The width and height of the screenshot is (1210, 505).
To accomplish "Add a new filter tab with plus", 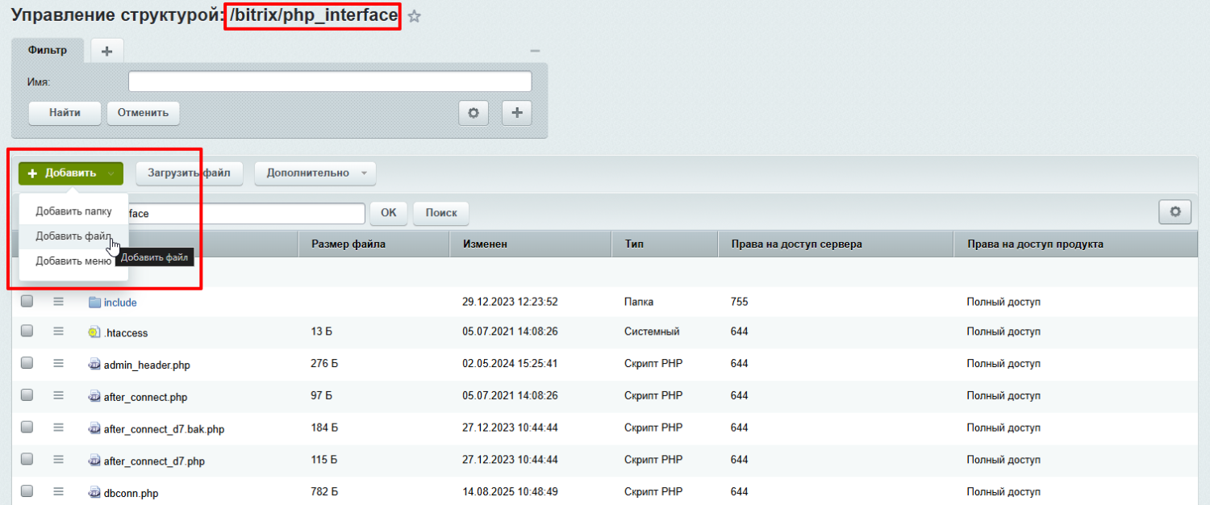I will click(106, 51).
